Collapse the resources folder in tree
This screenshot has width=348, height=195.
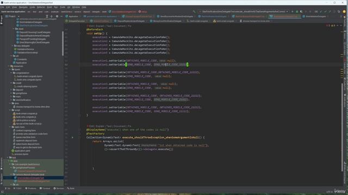(x=9, y=66)
